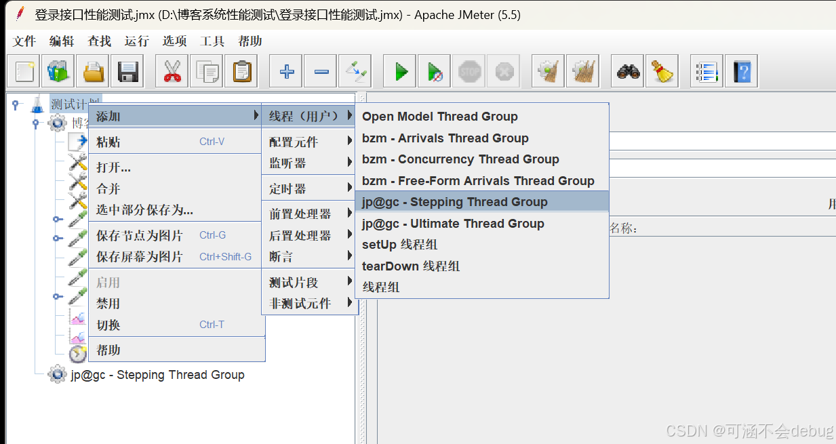Click the grey Shutdown X icon

pyautogui.click(x=504, y=71)
